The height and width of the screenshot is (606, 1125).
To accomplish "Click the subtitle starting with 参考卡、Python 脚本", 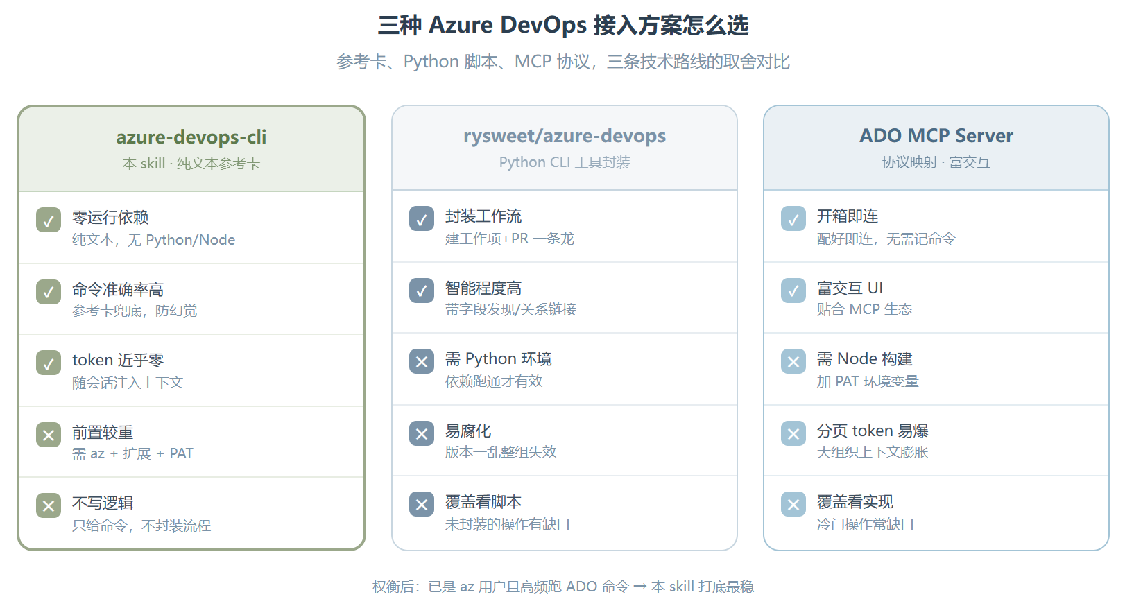I will [562, 62].
